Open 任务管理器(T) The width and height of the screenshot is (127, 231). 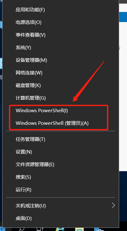61,139
